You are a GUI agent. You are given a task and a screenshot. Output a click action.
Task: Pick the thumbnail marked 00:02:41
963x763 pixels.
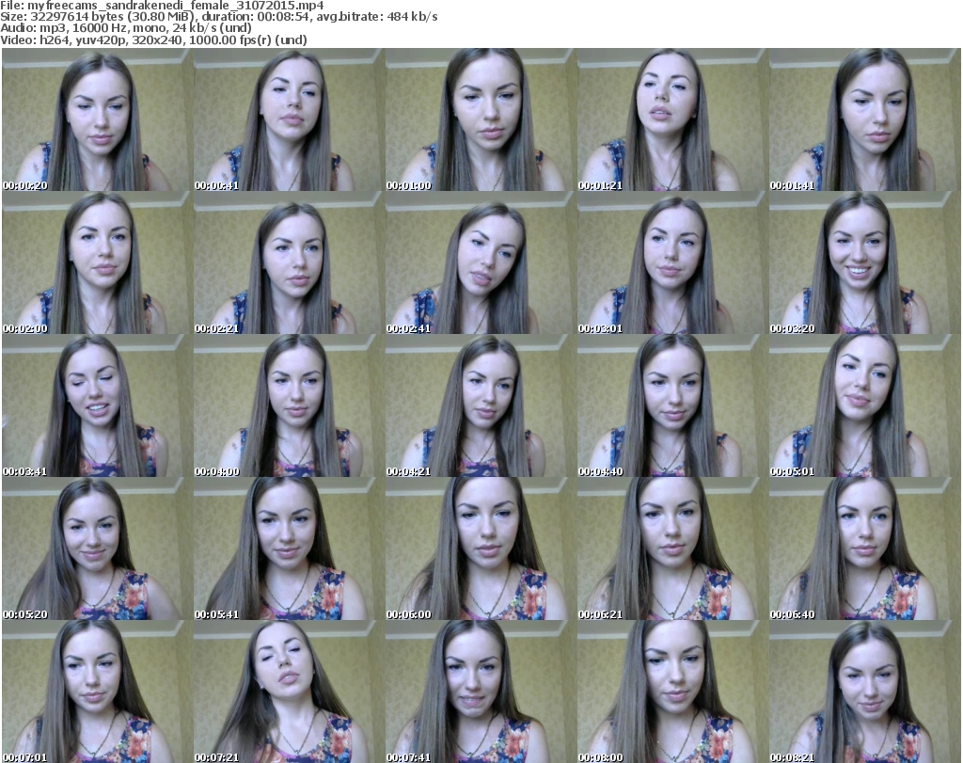coord(481,262)
